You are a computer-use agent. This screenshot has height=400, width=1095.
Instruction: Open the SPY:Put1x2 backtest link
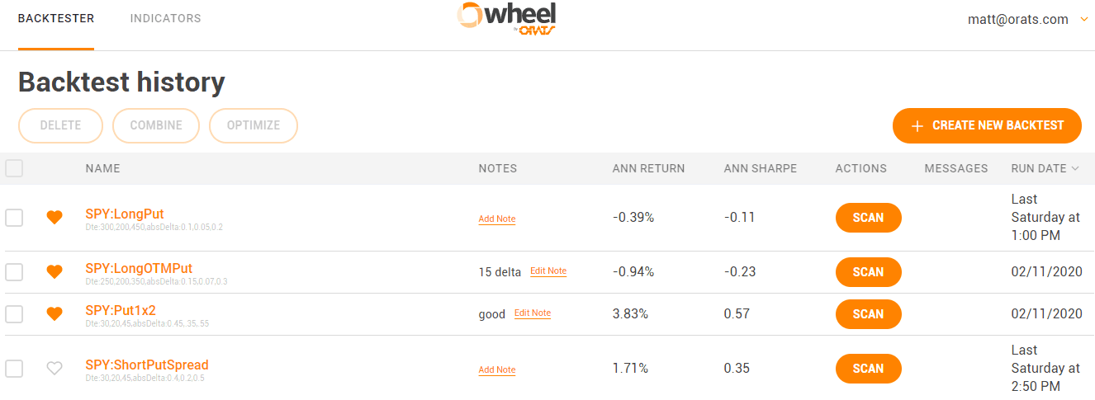(121, 310)
